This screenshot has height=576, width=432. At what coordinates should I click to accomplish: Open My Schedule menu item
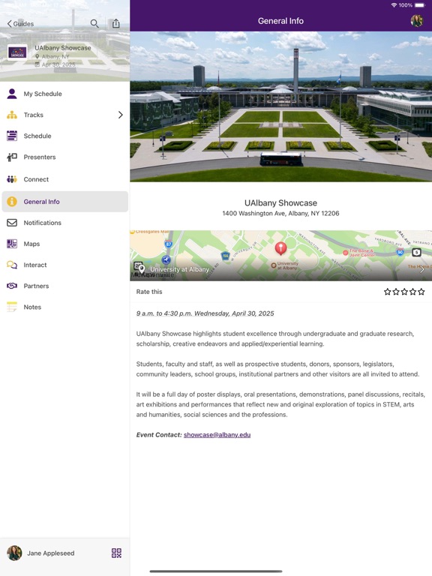[x=65, y=94]
